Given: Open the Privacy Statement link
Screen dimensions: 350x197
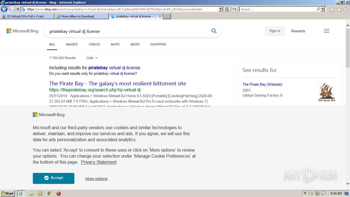Looking at the screenshot, I should click(x=99, y=162).
